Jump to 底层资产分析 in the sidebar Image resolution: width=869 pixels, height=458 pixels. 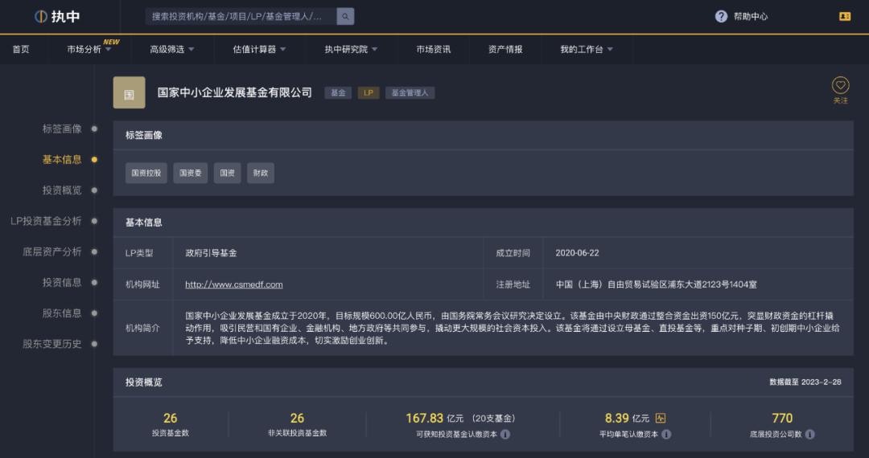(x=52, y=251)
